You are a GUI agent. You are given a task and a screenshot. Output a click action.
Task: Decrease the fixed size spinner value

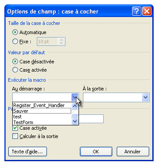(61, 43)
